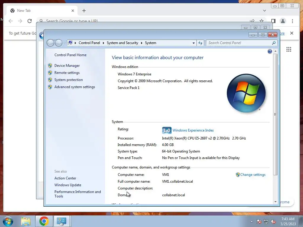Click the Advanced system settings shield icon
Viewport: 303px width, 227px height.
[x=50, y=87]
